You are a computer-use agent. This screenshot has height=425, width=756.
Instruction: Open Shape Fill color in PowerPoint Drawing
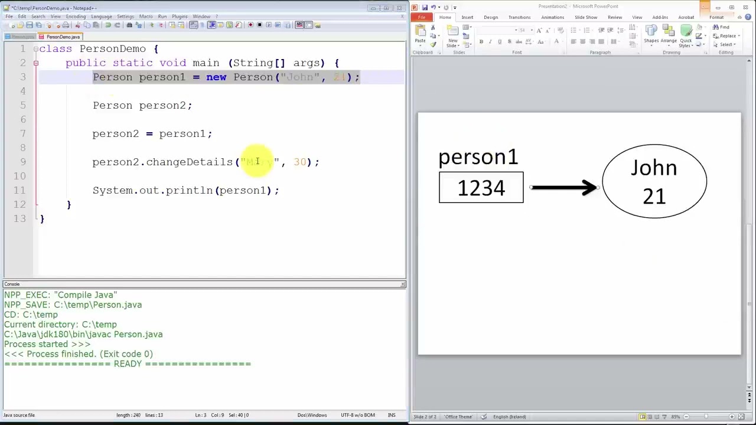699,27
